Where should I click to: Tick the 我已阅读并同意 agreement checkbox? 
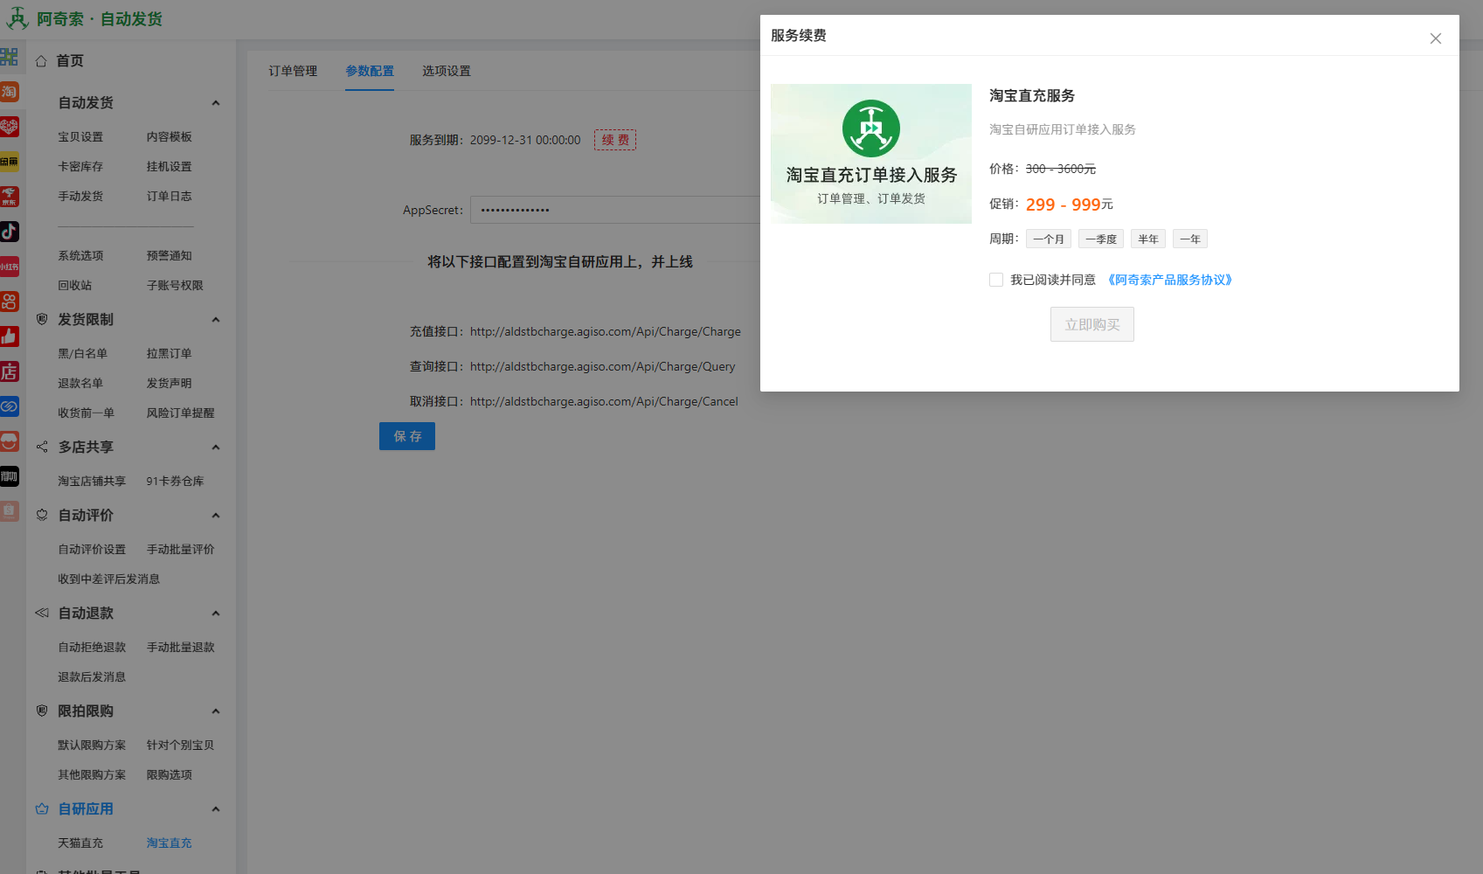(x=996, y=280)
